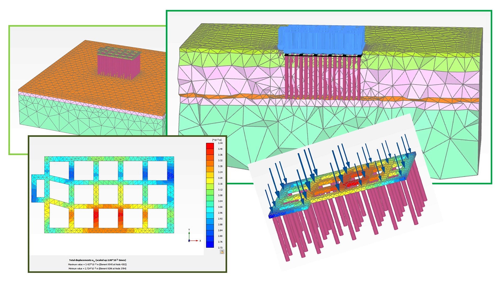Click the Total displacements uy caption text

[x=97, y=260]
